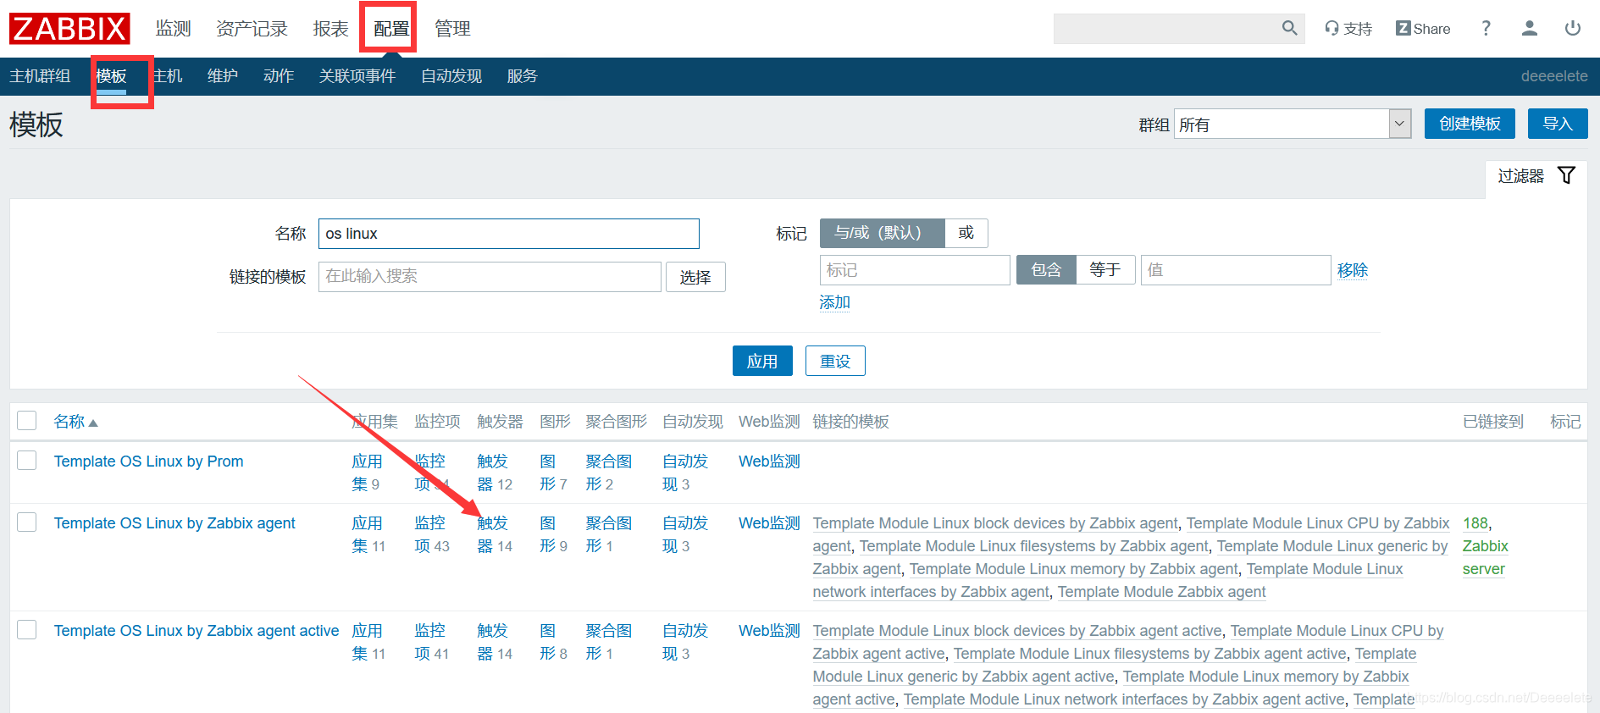Open Template Module Linux block devices by Zabbix agent
This screenshot has width=1600, height=713.
click(x=995, y=523)
